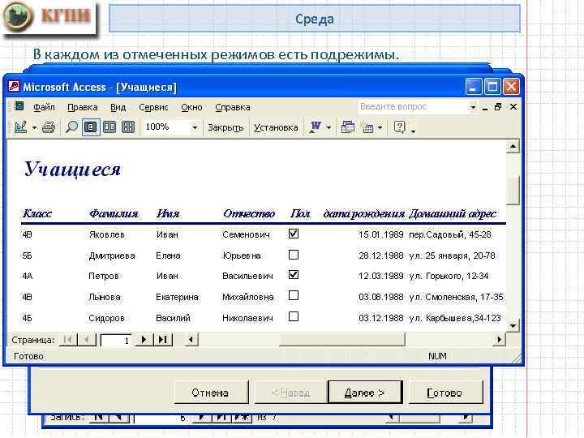Toggle Пол checkbox for Дмитриева
Screen dimensions: 584x438
(x=294, y=255)
